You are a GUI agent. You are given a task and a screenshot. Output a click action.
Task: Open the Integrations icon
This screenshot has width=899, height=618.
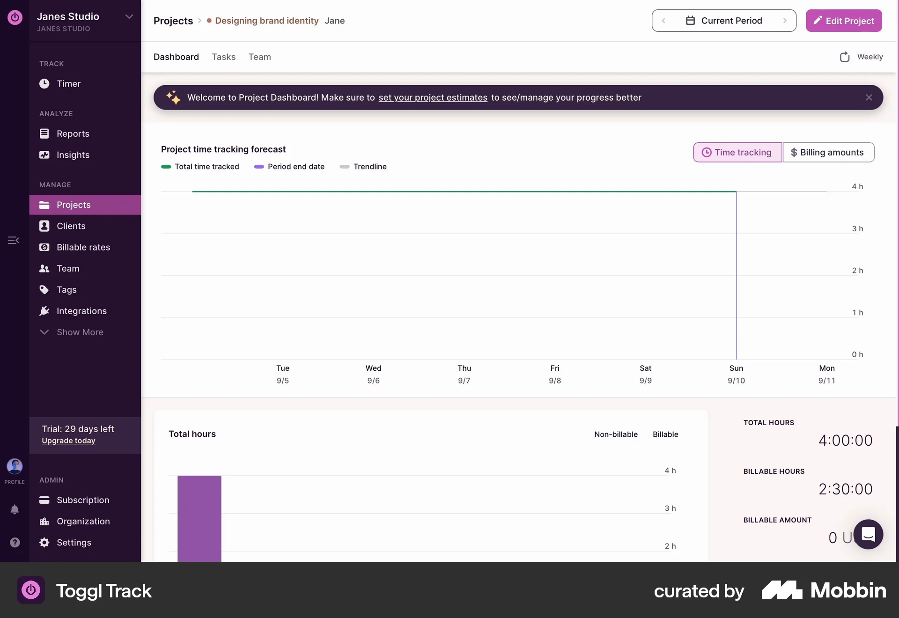coord(44,311)
